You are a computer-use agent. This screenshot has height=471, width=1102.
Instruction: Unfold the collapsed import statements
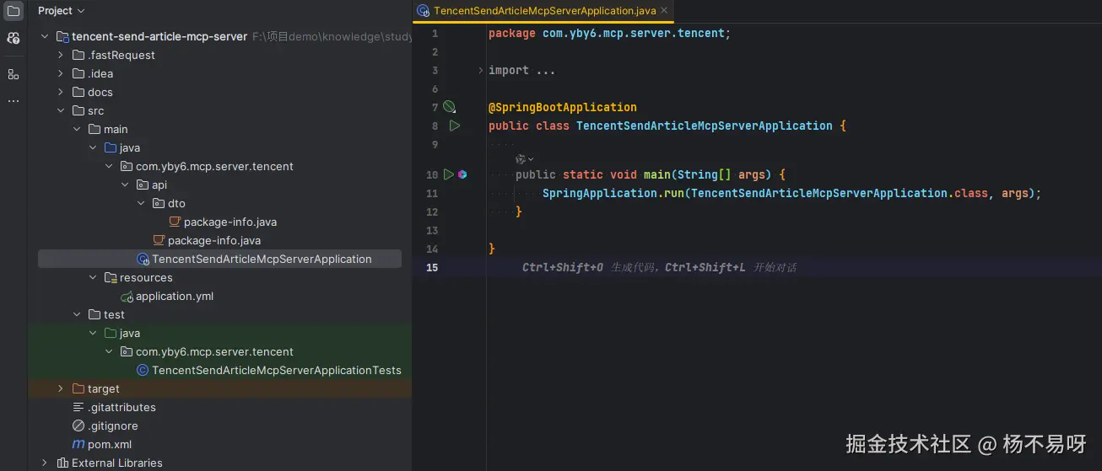(481, 70)
